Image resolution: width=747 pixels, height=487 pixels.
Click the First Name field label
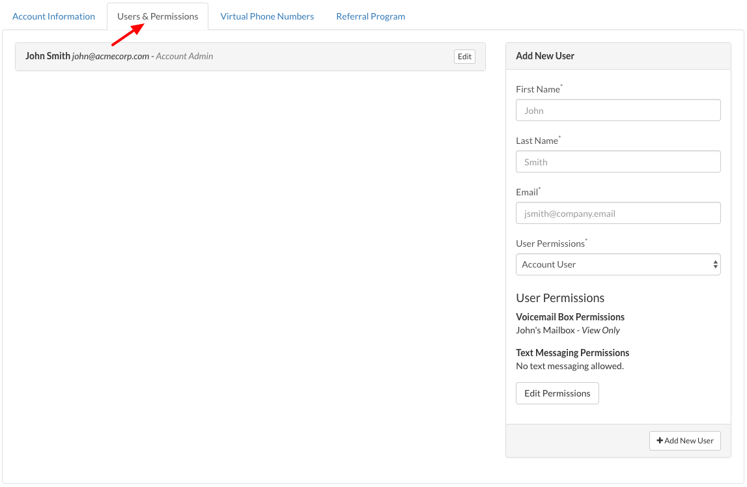point(538,89)
